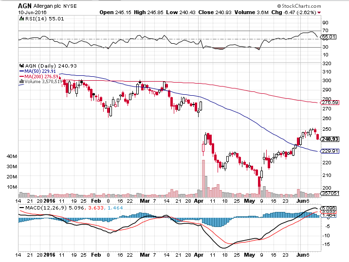
Task: Click the 320 price scale label
Action: click(327, 64)
